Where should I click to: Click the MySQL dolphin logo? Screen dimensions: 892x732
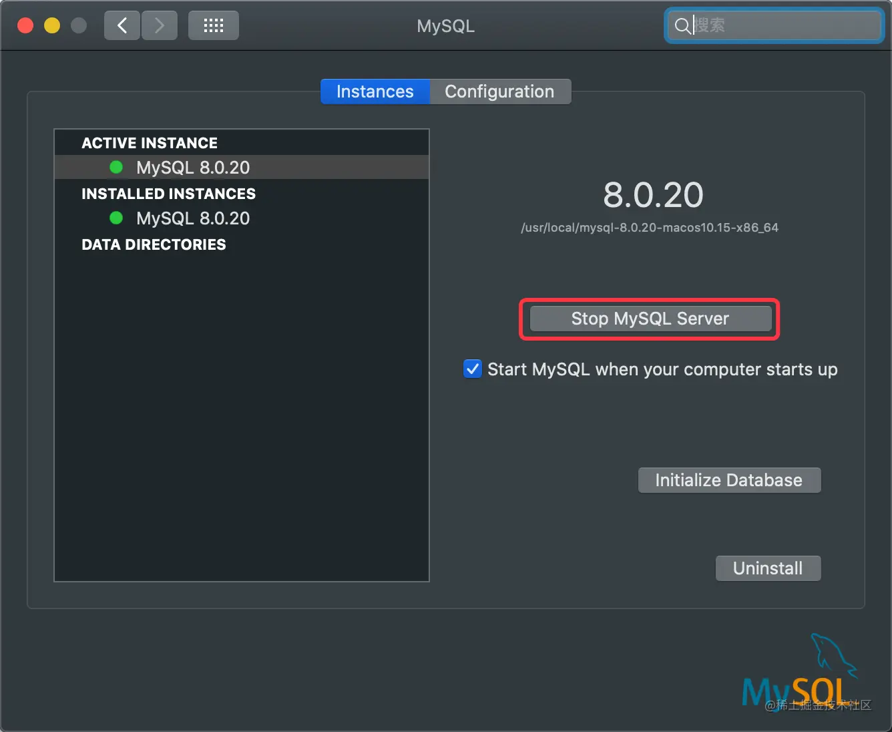point(801,673)
